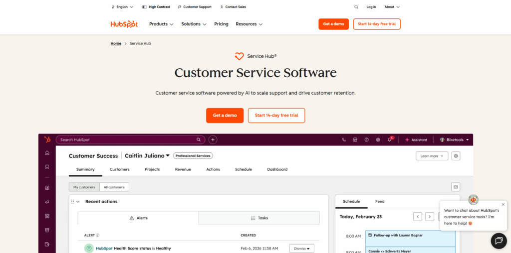Click the Service Hub heart icon

pyautogui.click(x=239, y=56)
